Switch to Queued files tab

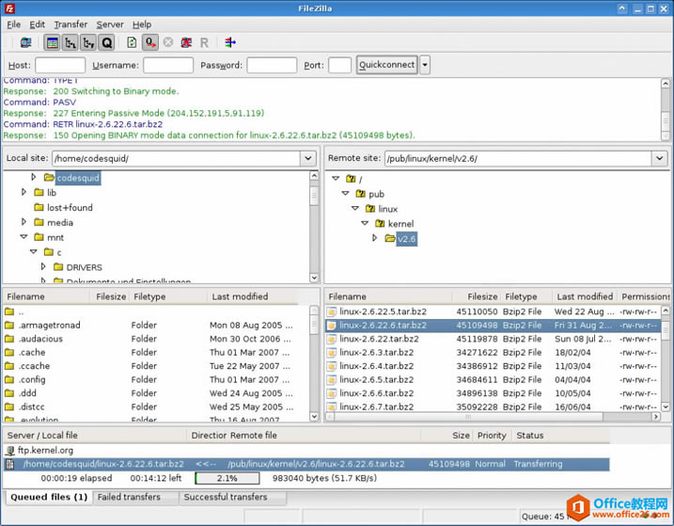coord(49,497)
